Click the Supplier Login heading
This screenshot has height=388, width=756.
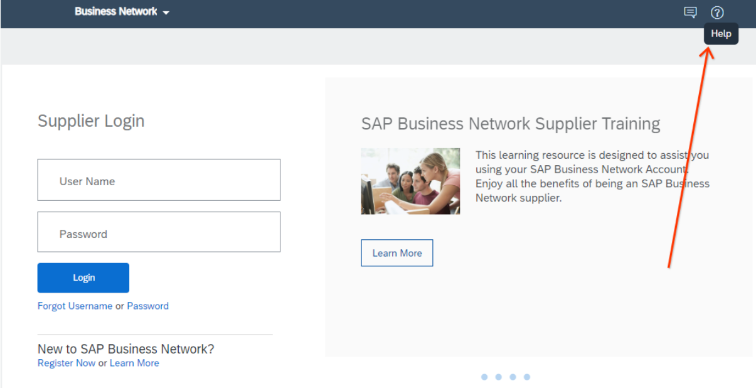click(x=91, y=121)
